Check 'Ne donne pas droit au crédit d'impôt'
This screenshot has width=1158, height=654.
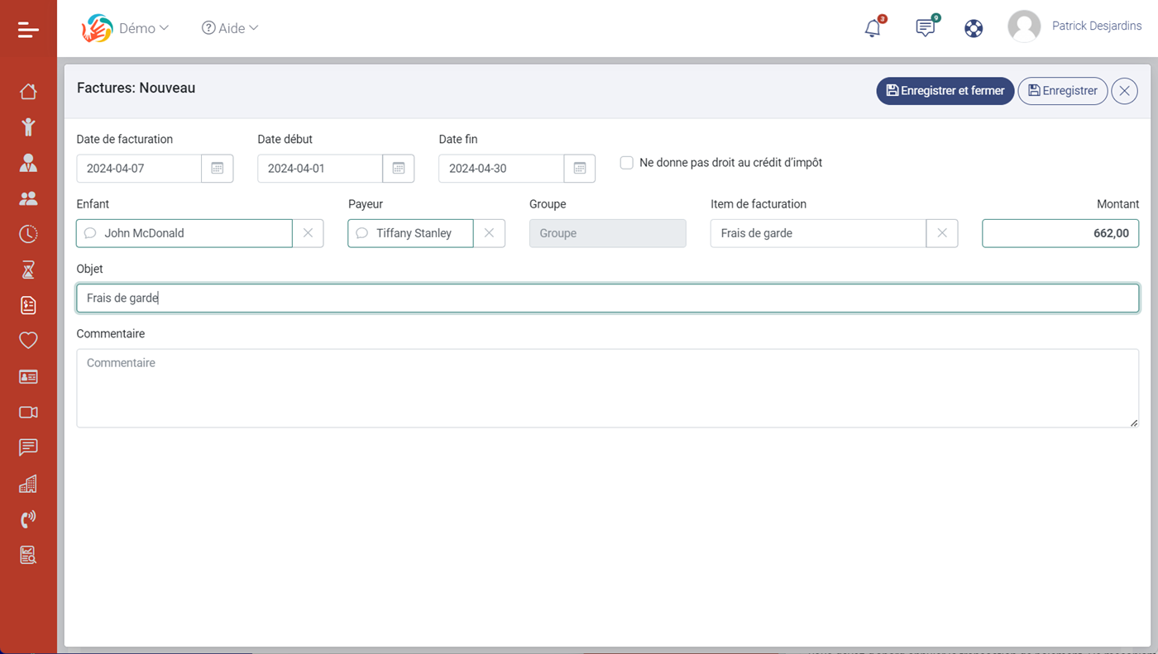pyautogui.click(x=627, y=163)
